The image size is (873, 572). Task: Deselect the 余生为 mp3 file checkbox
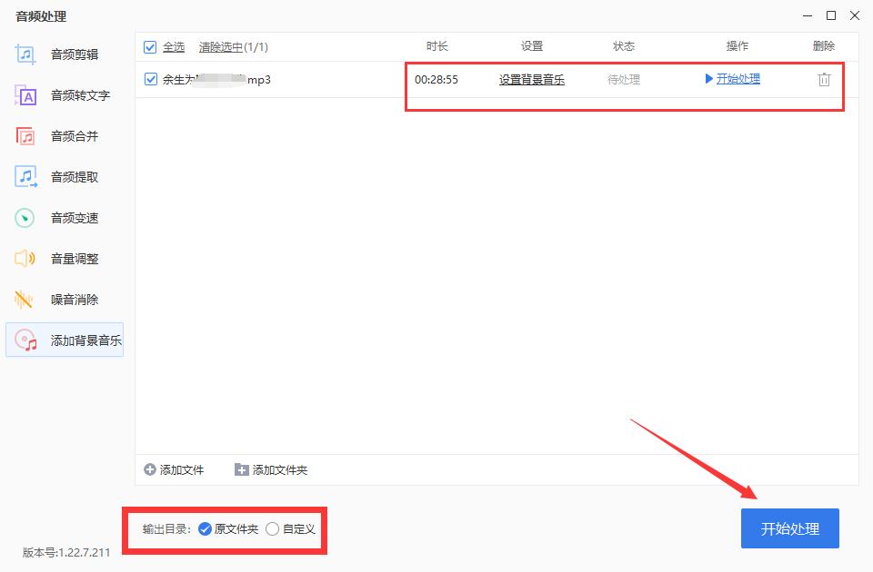[151, 80]
